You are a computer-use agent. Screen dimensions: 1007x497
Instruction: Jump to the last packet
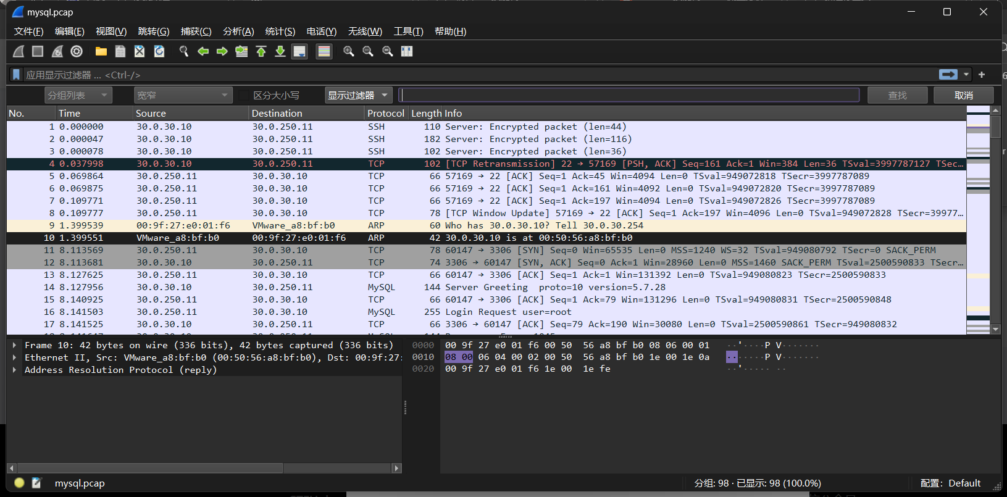[x=280, y=51]
